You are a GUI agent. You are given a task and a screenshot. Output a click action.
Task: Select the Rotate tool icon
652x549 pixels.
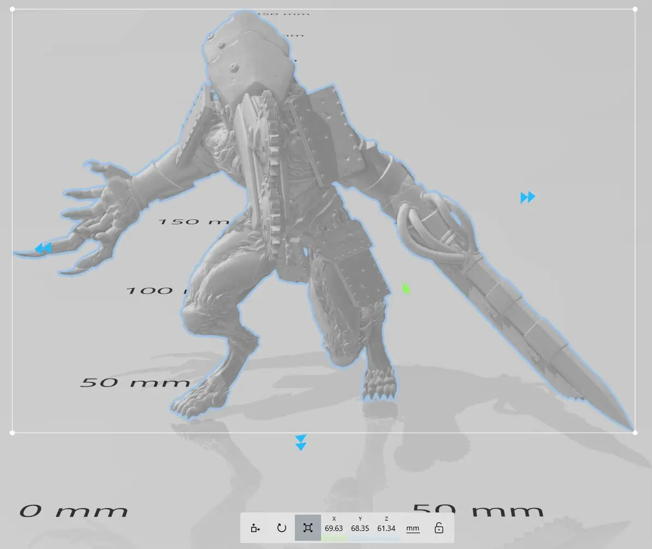(x=281, y=528)
